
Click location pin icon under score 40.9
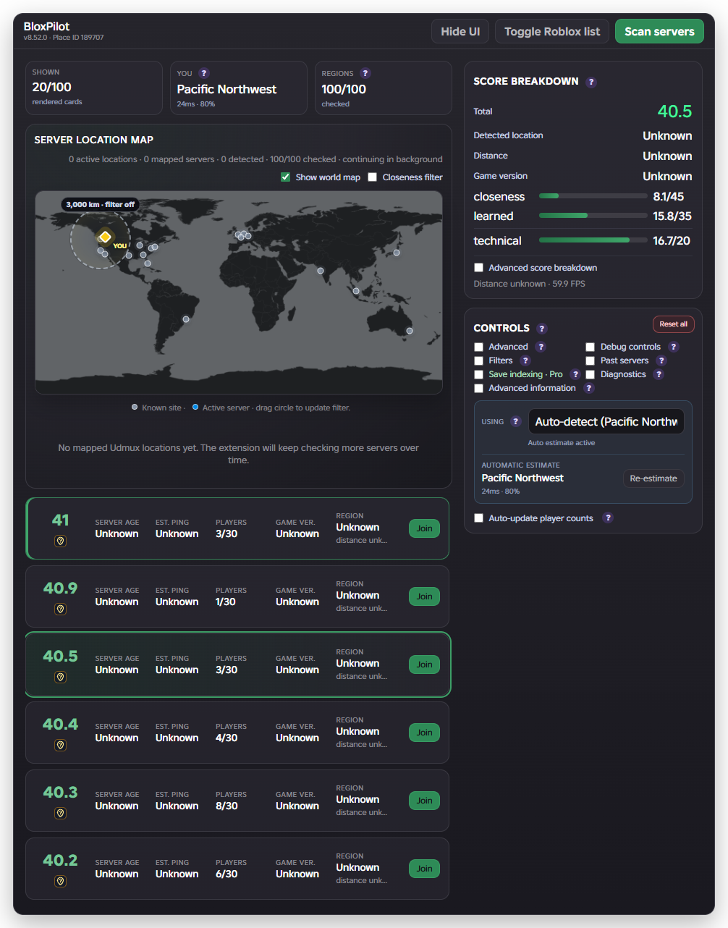coord(61,609)
